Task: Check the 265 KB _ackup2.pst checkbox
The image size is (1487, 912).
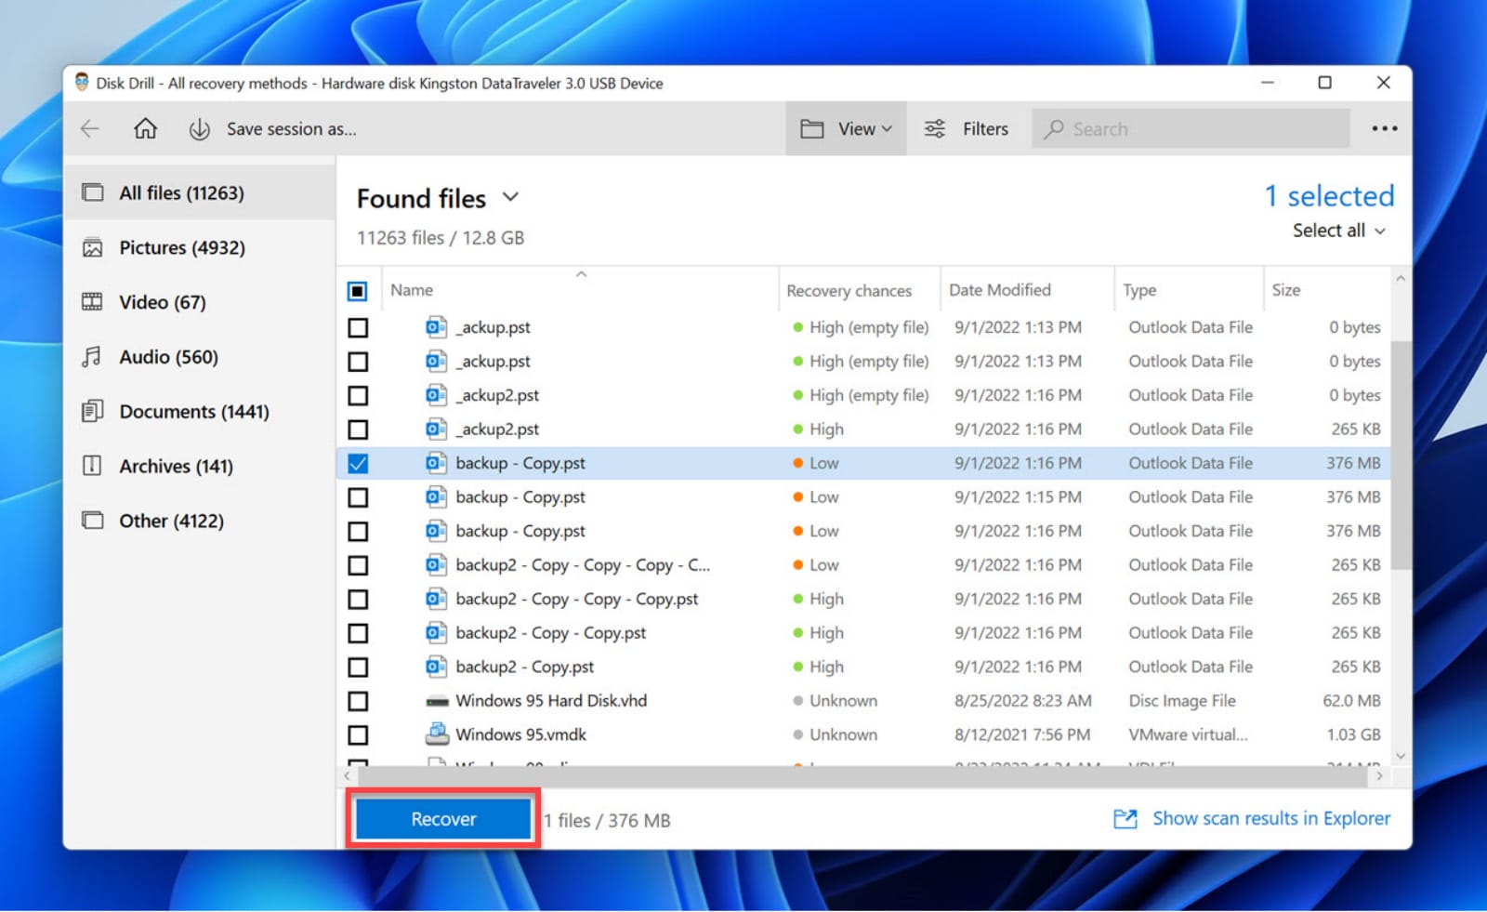Action: (358, 430)
